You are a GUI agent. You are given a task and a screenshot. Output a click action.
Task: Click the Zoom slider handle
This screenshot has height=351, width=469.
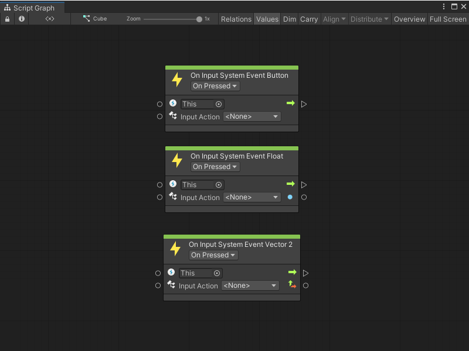[199, 19]
